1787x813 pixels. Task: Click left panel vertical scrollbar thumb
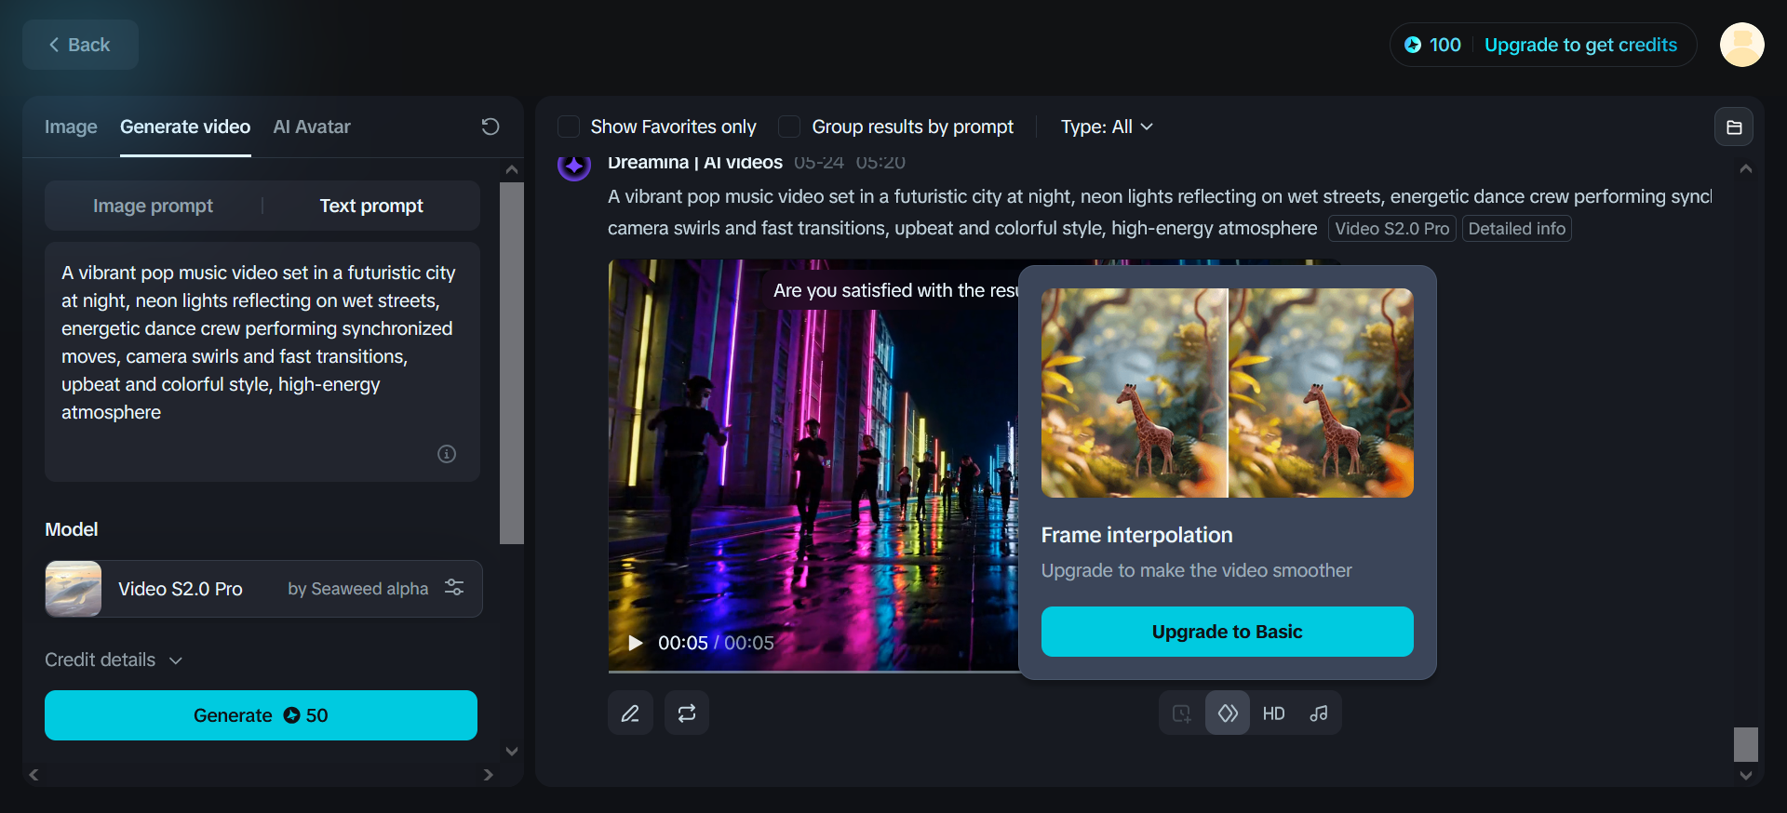[x=512, y=363]
